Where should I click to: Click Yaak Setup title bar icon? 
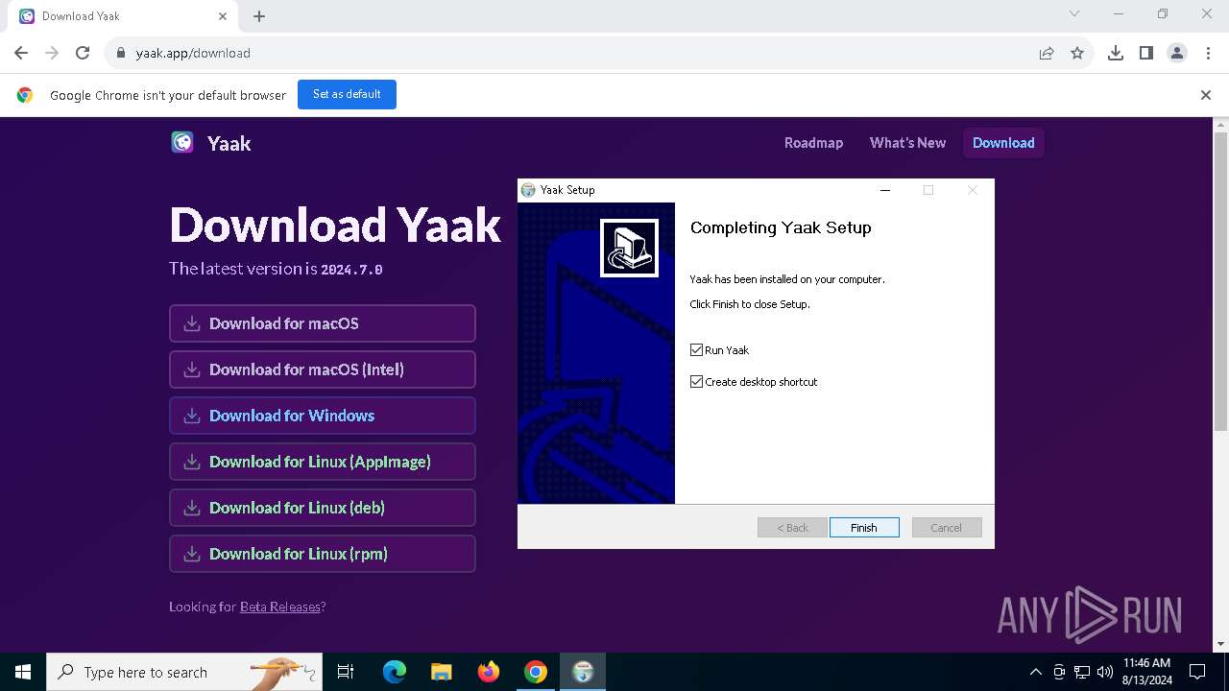(528, 190)
